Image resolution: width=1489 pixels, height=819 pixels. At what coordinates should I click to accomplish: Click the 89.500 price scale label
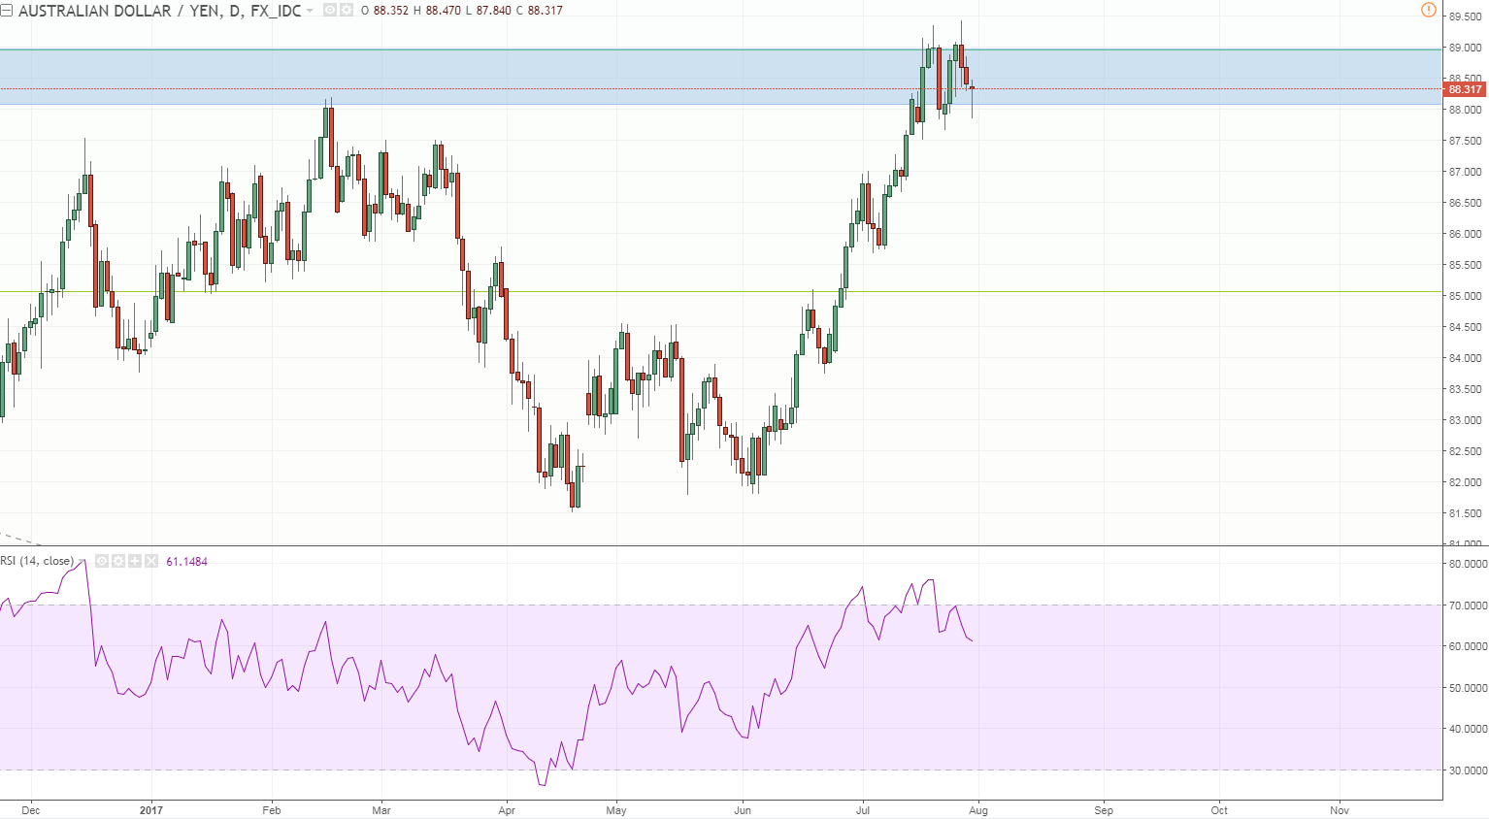click(x=1466, y=16)
